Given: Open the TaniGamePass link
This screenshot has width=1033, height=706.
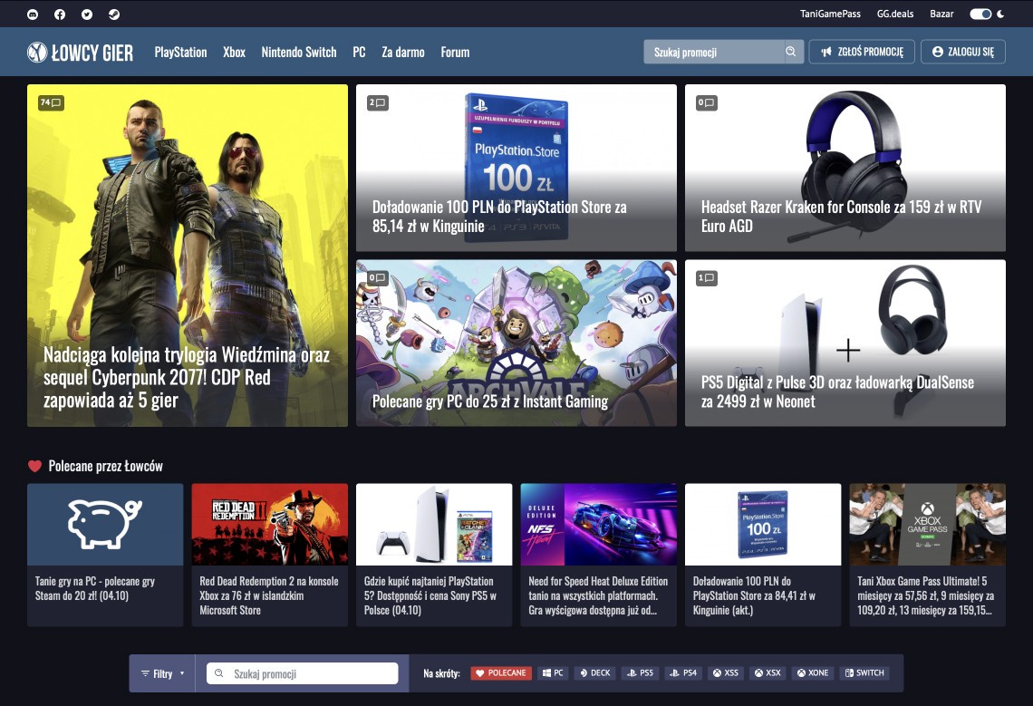Looking at the screenshot, I should (x=830, y=14).
